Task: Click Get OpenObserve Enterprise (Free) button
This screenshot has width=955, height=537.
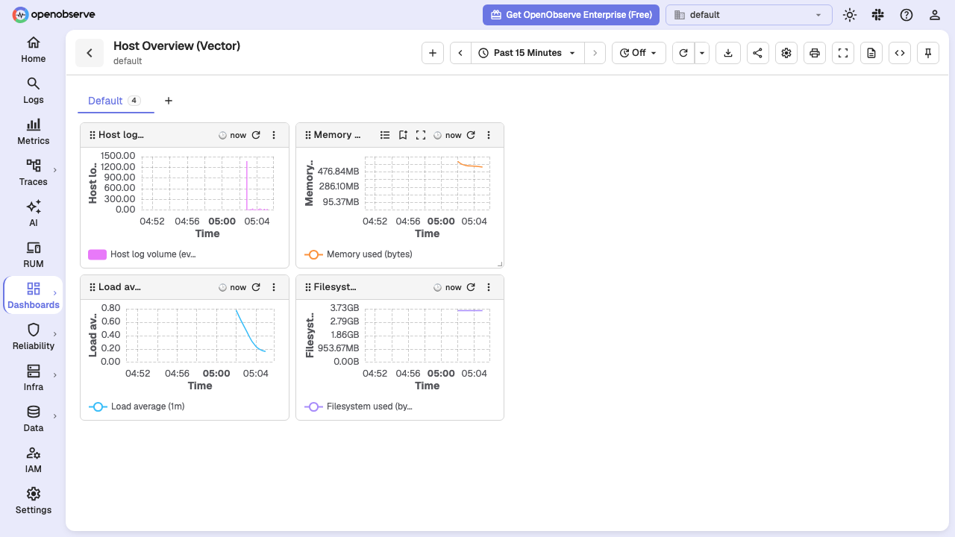Action: click(571, 15)
